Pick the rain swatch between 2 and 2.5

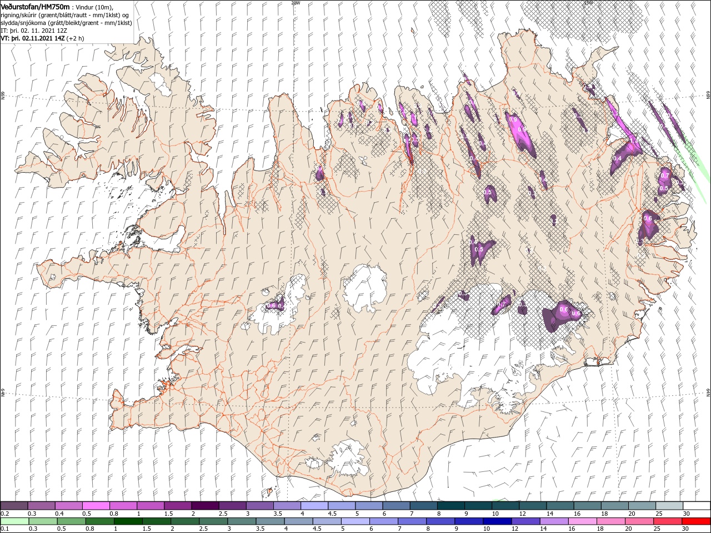tap(184, 521)
